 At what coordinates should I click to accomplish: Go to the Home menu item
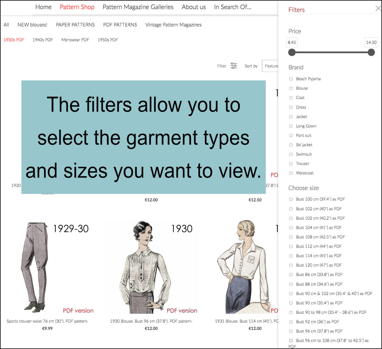coord(43,7)
